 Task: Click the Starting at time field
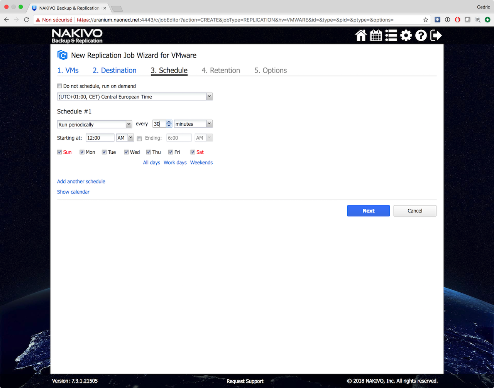pyautogui.click(x=100, y=138)
